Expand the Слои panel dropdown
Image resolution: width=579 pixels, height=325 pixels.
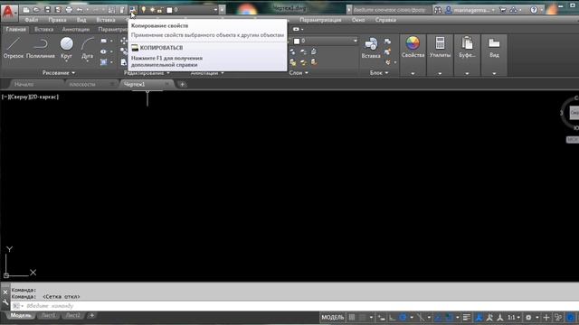tap(299, 73)
